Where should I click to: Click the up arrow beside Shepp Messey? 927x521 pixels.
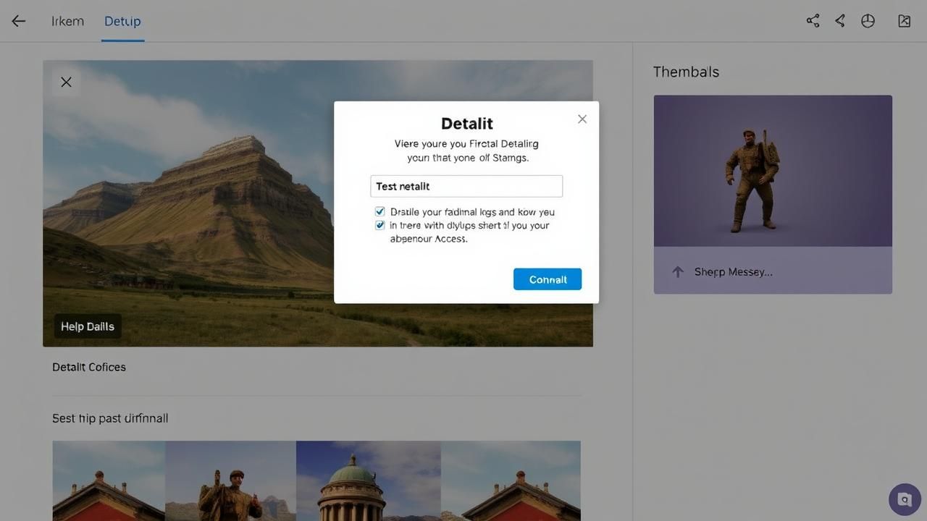[678, 272]
